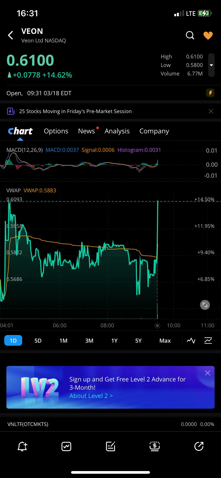
Task: Tap the current price 0.6100
Action: pos(30,60)
